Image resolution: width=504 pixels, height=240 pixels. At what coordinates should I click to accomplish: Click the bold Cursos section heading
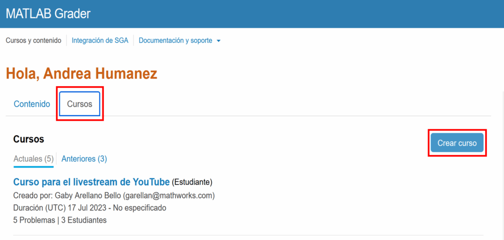tap(29, 139)
